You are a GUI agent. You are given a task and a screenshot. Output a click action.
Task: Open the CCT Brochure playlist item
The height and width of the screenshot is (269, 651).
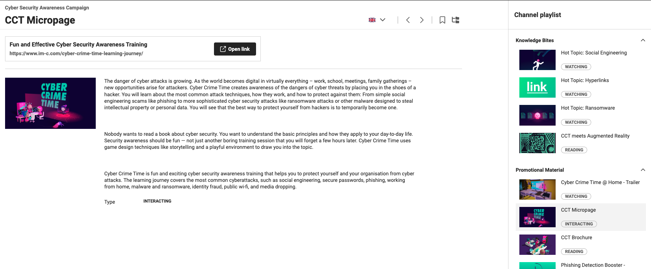pos(576,238)
